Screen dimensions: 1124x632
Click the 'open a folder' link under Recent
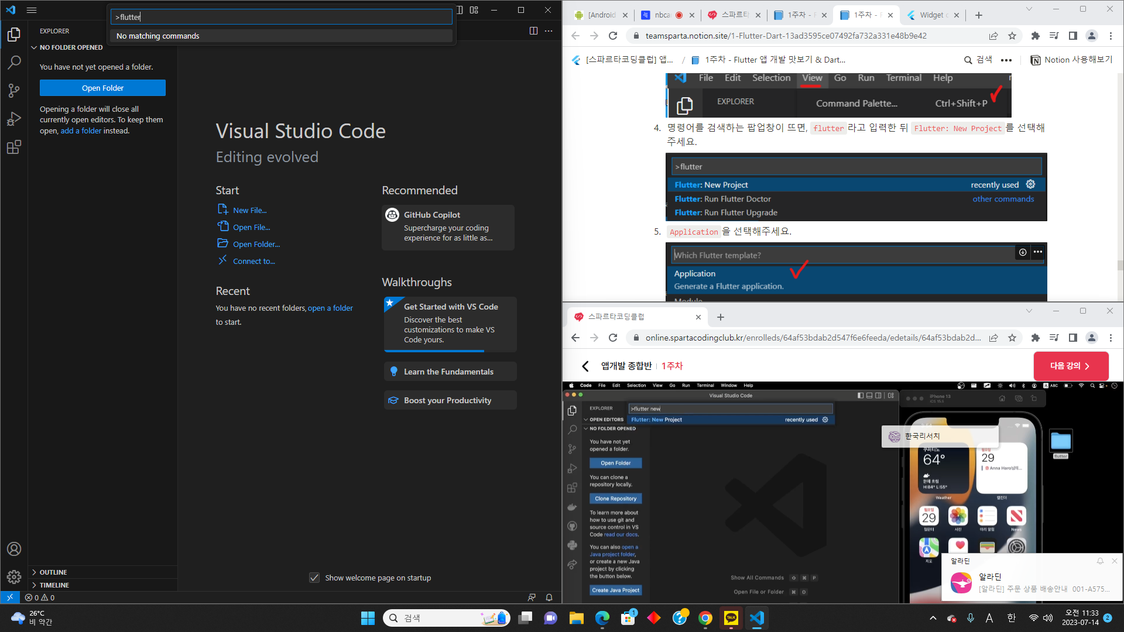pos(330,308)
